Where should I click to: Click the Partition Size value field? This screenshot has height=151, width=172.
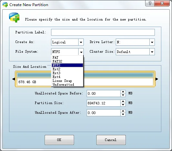coord(103,103)
